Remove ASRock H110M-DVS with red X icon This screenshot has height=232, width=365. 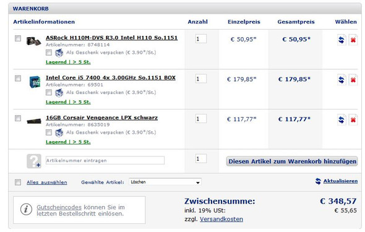(x=353, y=40)
